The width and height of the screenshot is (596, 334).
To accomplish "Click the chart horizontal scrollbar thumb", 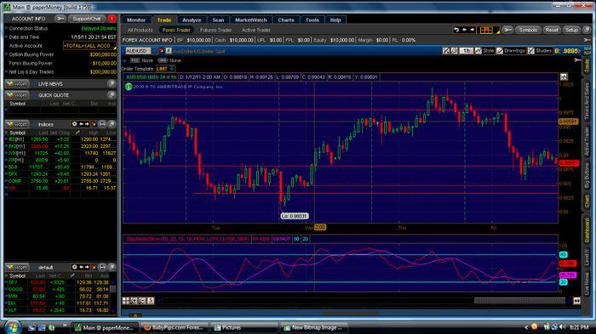I will 519,301.
